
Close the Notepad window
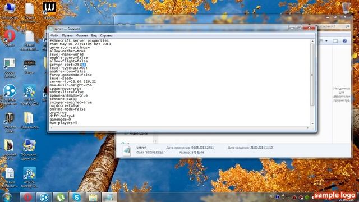(309, 28)
